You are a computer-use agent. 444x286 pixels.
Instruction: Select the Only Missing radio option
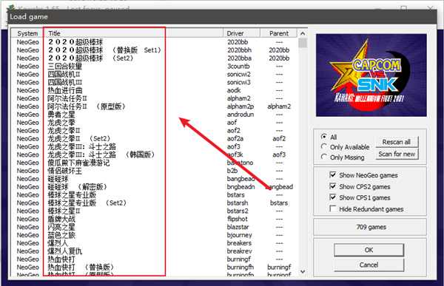(x=324, y=157)
